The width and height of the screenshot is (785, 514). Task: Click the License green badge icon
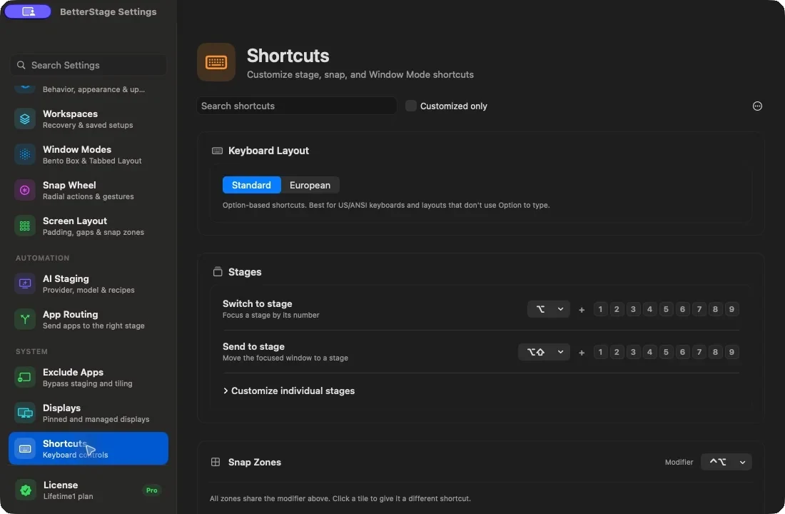coord(25,490)
